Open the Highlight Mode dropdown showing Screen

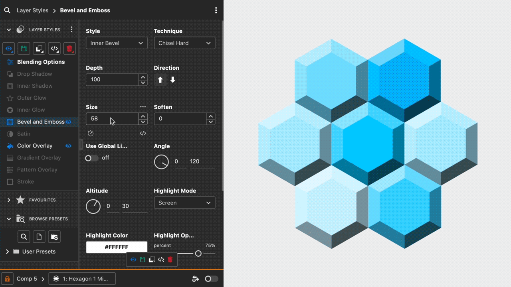(184, 202)
